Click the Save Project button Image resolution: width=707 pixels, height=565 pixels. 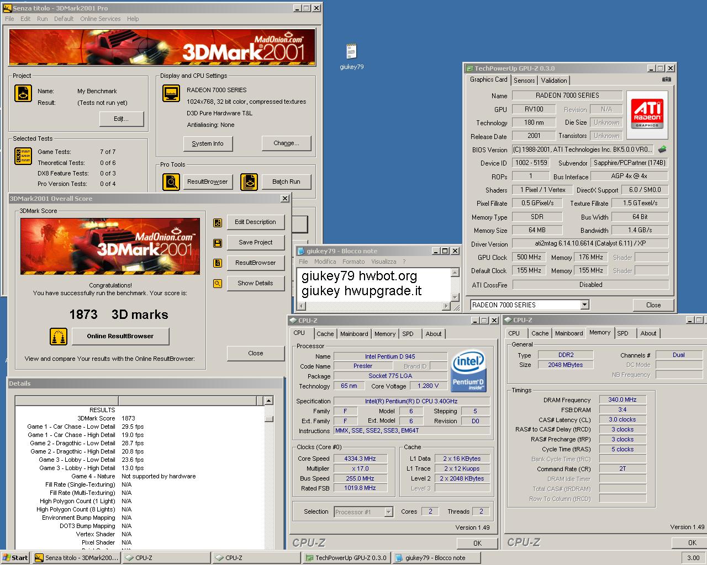pyautogui.click(x=255, y=242)
